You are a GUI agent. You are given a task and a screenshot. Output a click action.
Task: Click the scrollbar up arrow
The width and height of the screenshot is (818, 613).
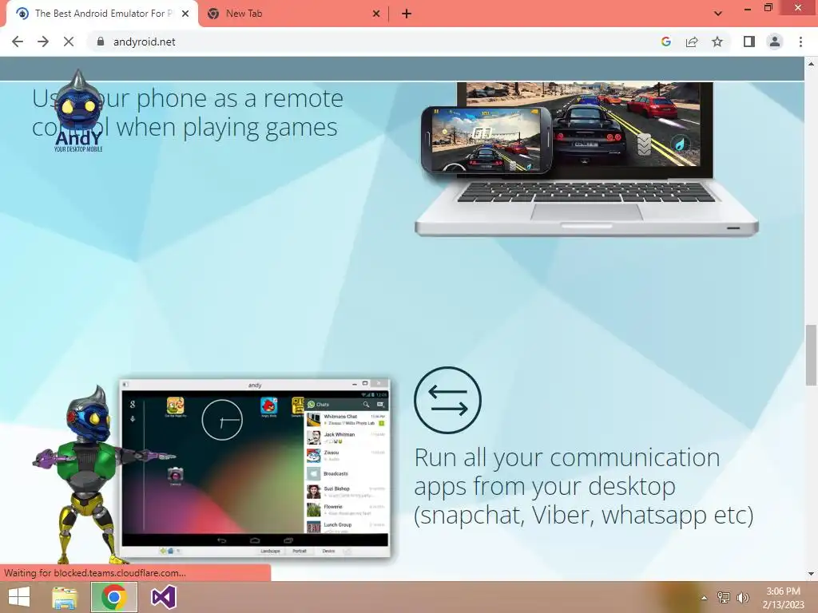[x=811, y=64]
